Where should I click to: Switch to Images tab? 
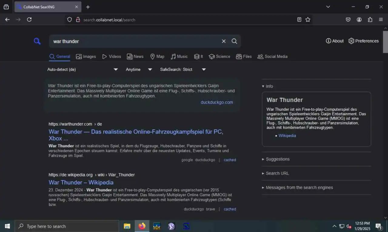(x=86, y=56)
